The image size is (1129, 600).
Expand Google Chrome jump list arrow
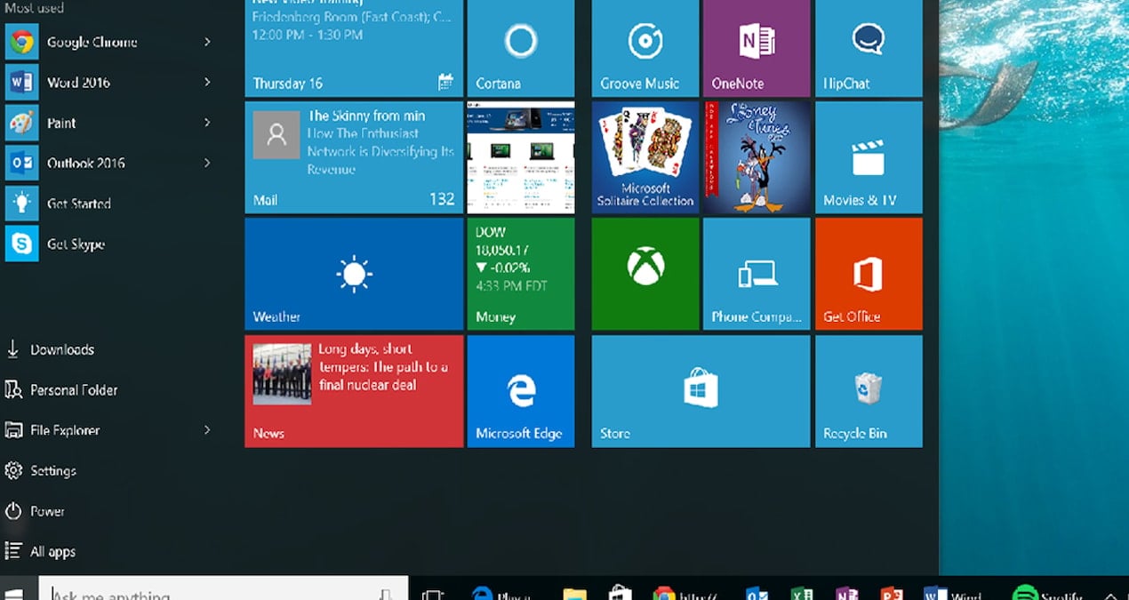point(207,42)
